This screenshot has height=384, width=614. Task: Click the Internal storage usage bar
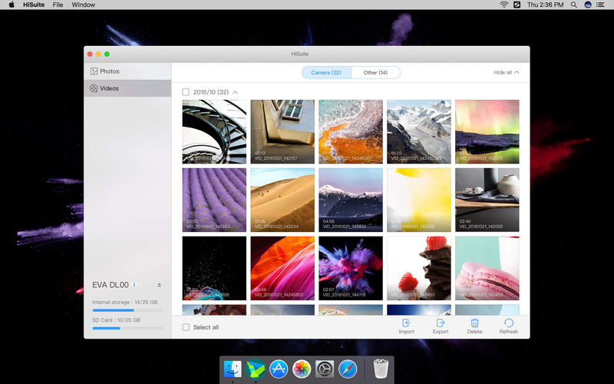[x=127, y=310]
